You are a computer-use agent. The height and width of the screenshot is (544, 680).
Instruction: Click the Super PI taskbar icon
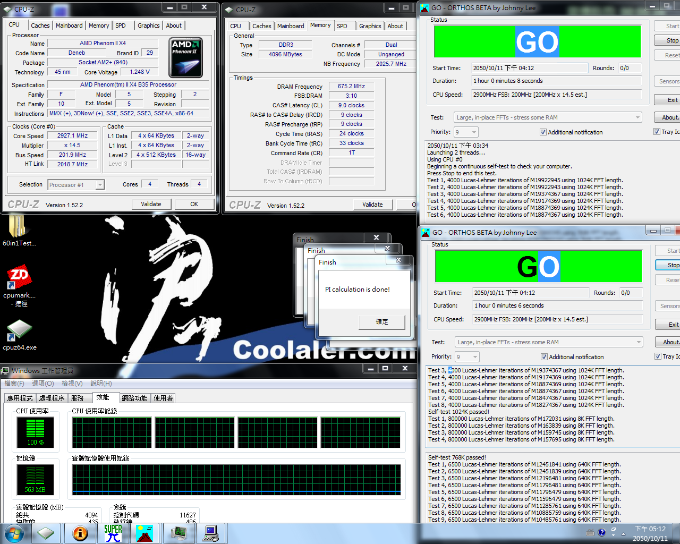coord(113,533)
